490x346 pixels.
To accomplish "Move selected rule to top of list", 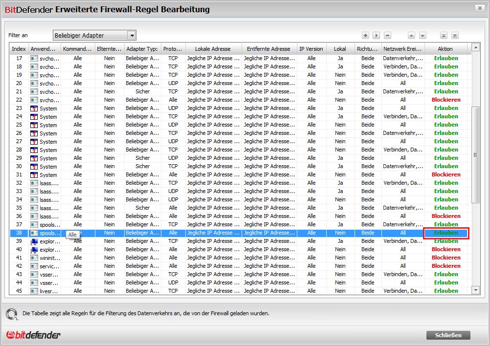I will [x=444, y=36].
